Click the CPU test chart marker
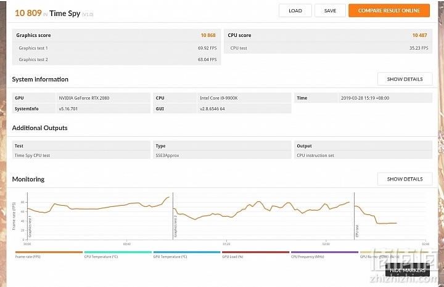 [357, 231]
